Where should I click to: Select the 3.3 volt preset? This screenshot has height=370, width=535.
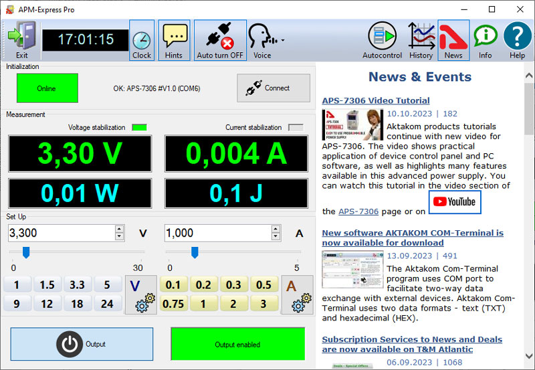[x=77, y=284]
